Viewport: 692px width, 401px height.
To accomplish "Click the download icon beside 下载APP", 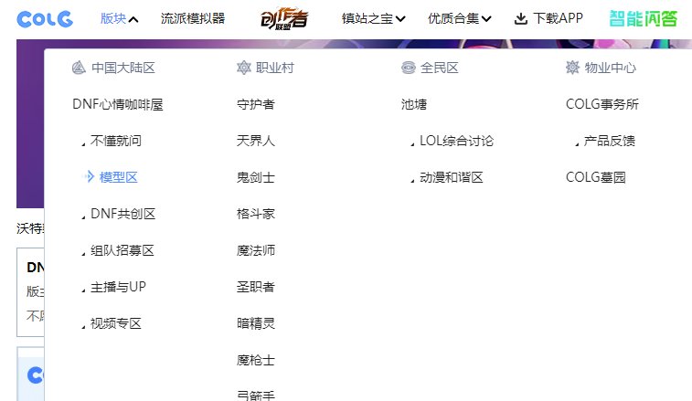I will pyautogui.click(x=520, y=18).
